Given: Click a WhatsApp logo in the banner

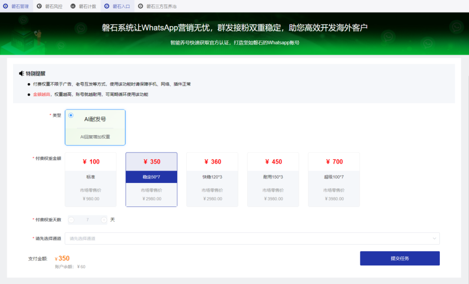Looking at the screenshot, I should tap(456, 27).
